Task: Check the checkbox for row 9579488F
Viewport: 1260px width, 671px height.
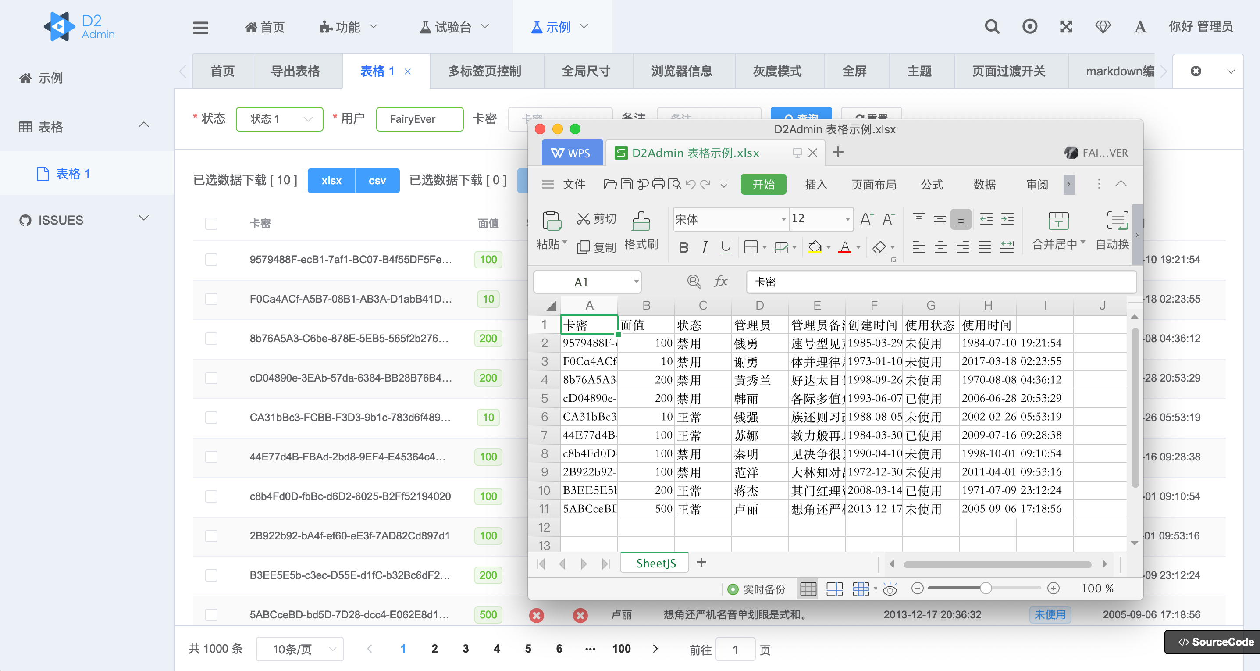Action: [211, 260]
